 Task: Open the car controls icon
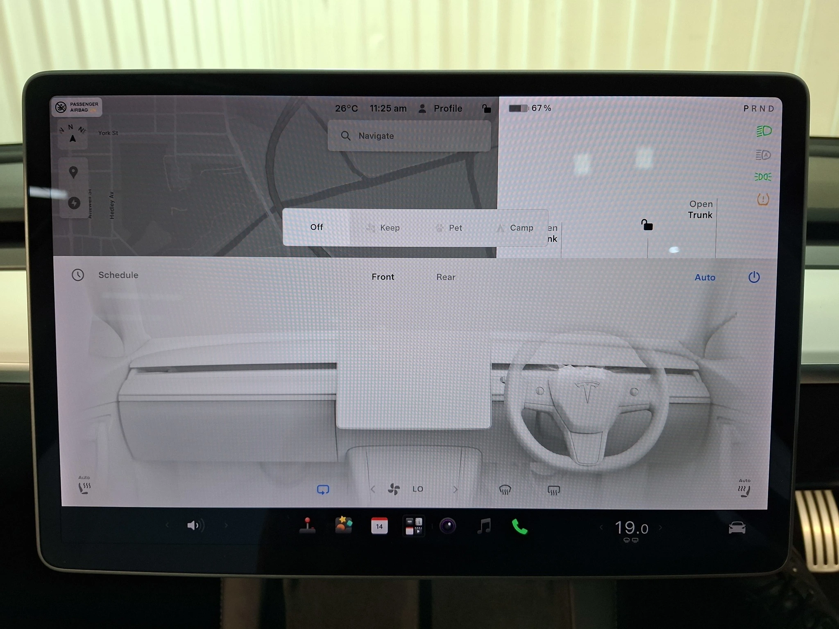click(x=737, y=527)
